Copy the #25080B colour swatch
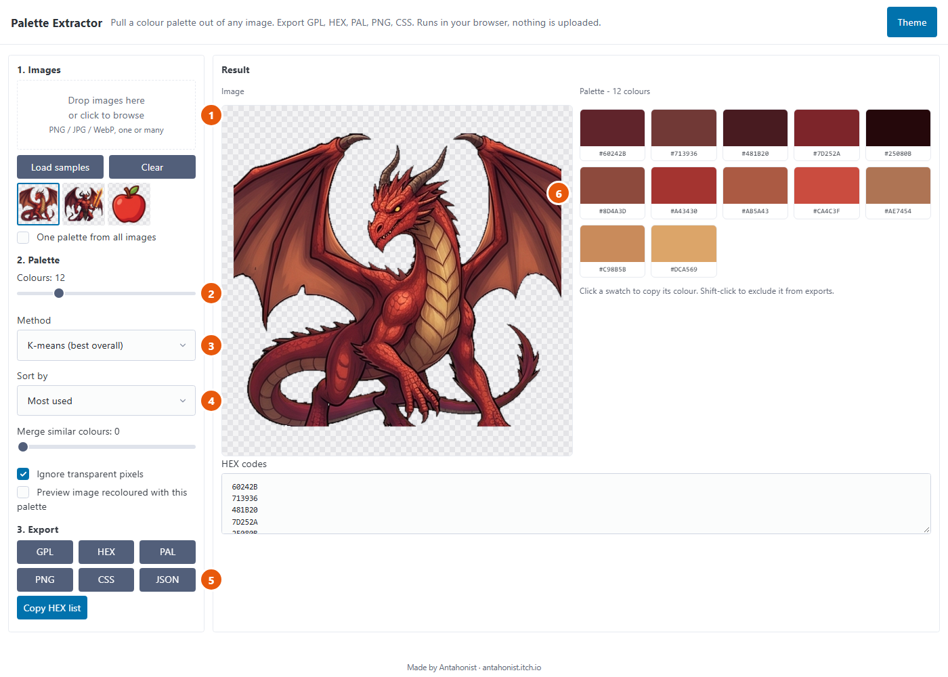 [899, 135]
